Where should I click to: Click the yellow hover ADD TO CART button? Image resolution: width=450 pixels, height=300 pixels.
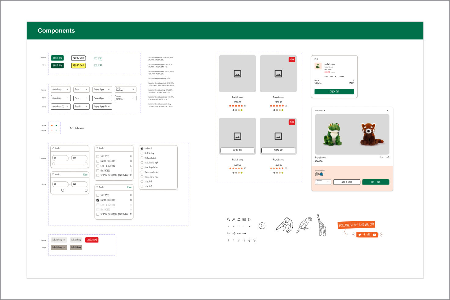pyautogui.click(x=78, y=66)
